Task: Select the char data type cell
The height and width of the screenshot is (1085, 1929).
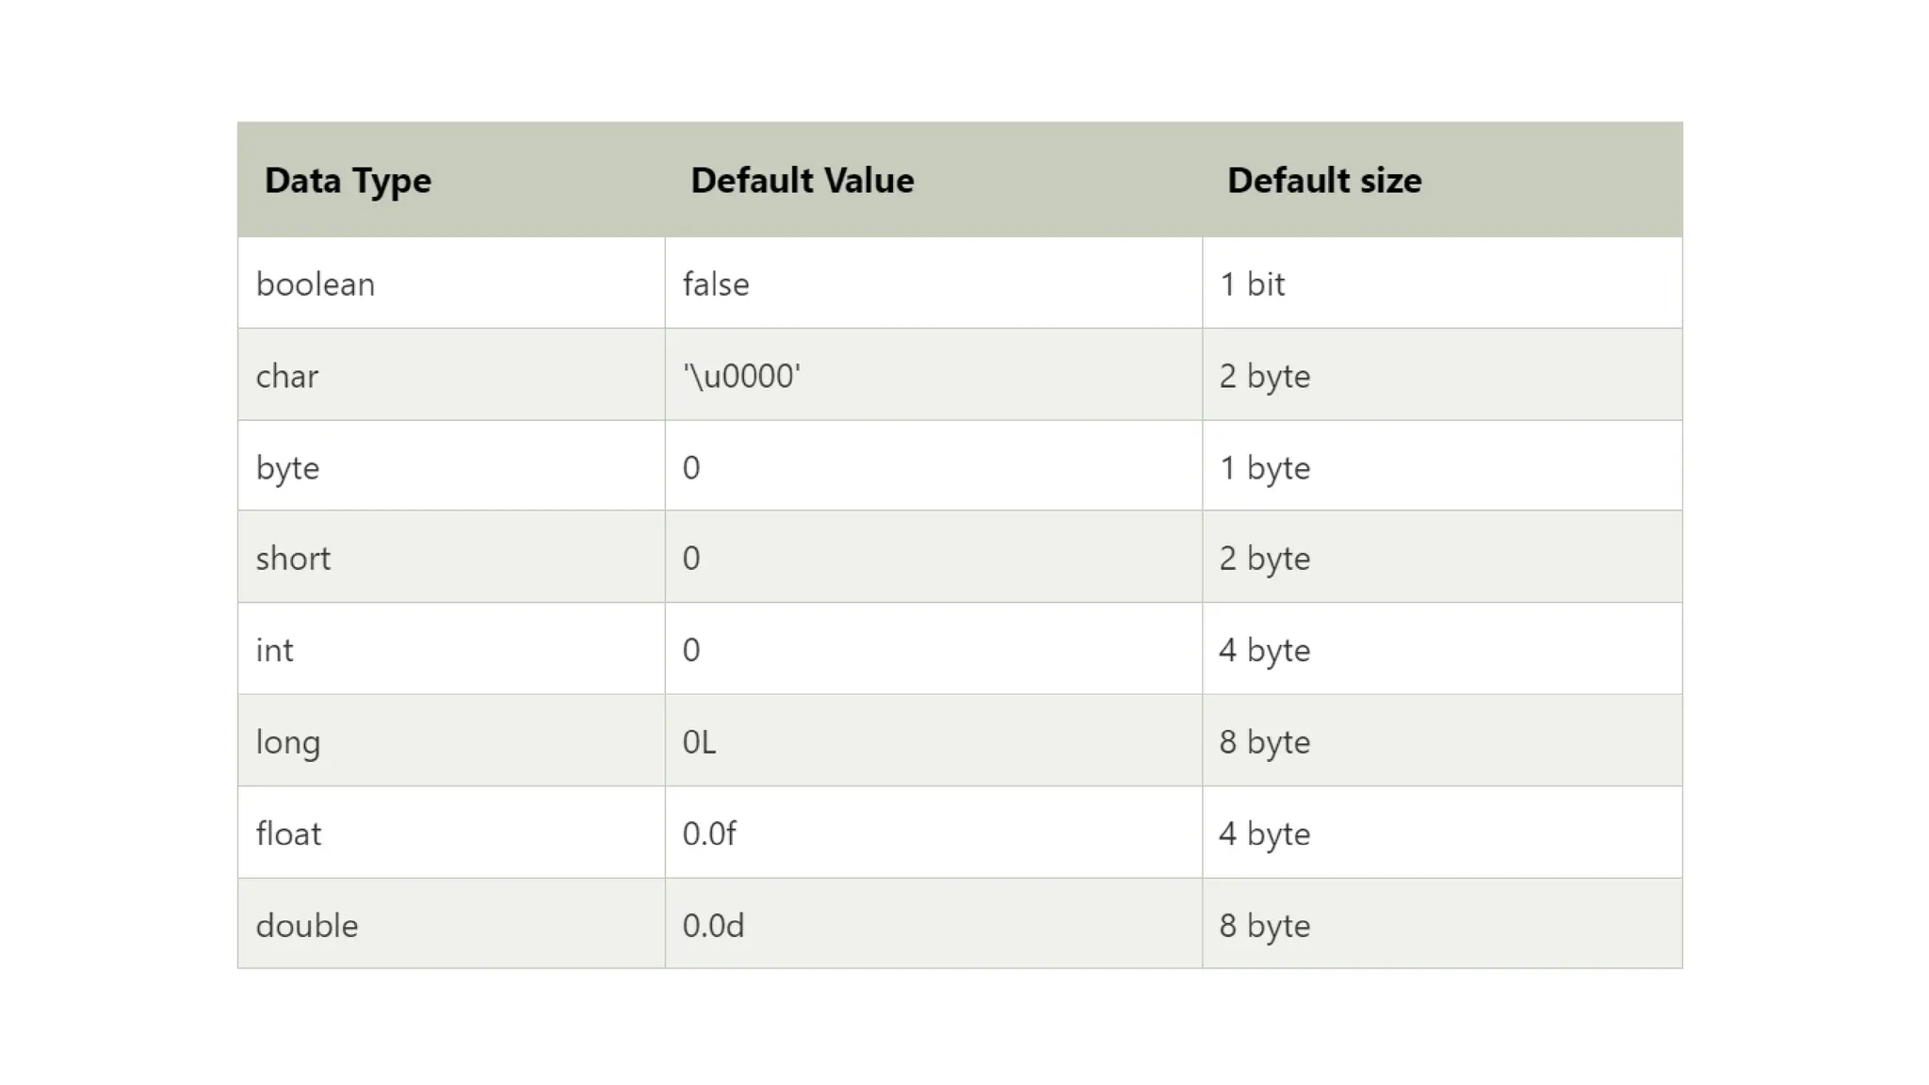Action: (287, 376)
